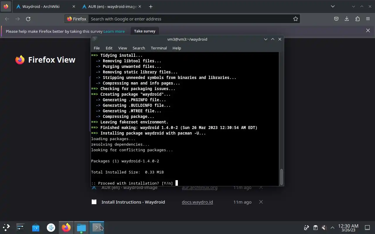Click the Firefox View logo heading

[x=45, y=60]
